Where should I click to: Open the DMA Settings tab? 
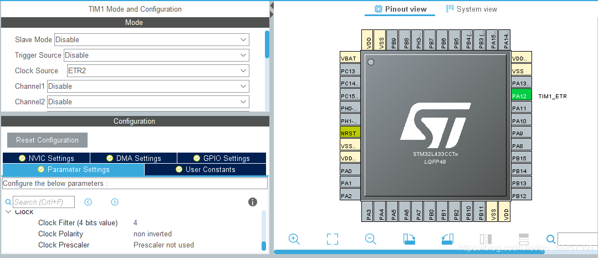(x=134, y=158)
